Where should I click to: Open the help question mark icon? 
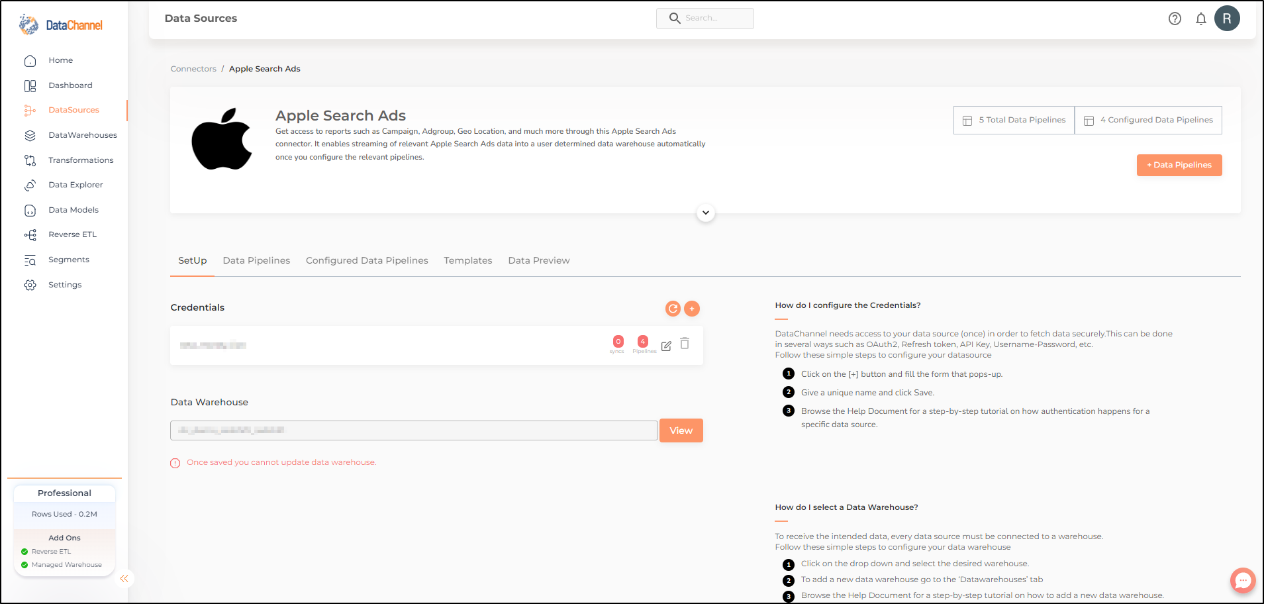(x=1175, y=19)
